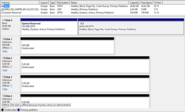Sort by the Volume column header
185x112 pixels.
(20, 2)
